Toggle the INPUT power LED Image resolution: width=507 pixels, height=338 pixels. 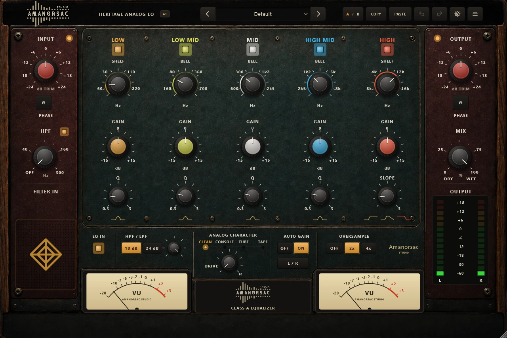click(69, 38)
